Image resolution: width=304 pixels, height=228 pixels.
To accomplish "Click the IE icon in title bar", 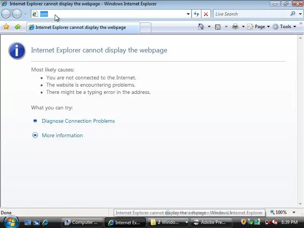I will (4, 3).
